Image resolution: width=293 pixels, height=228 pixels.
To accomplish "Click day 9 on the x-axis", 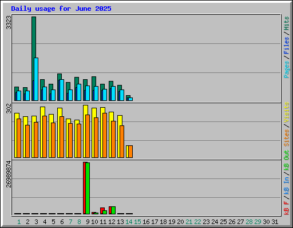I will coord(88,222).
